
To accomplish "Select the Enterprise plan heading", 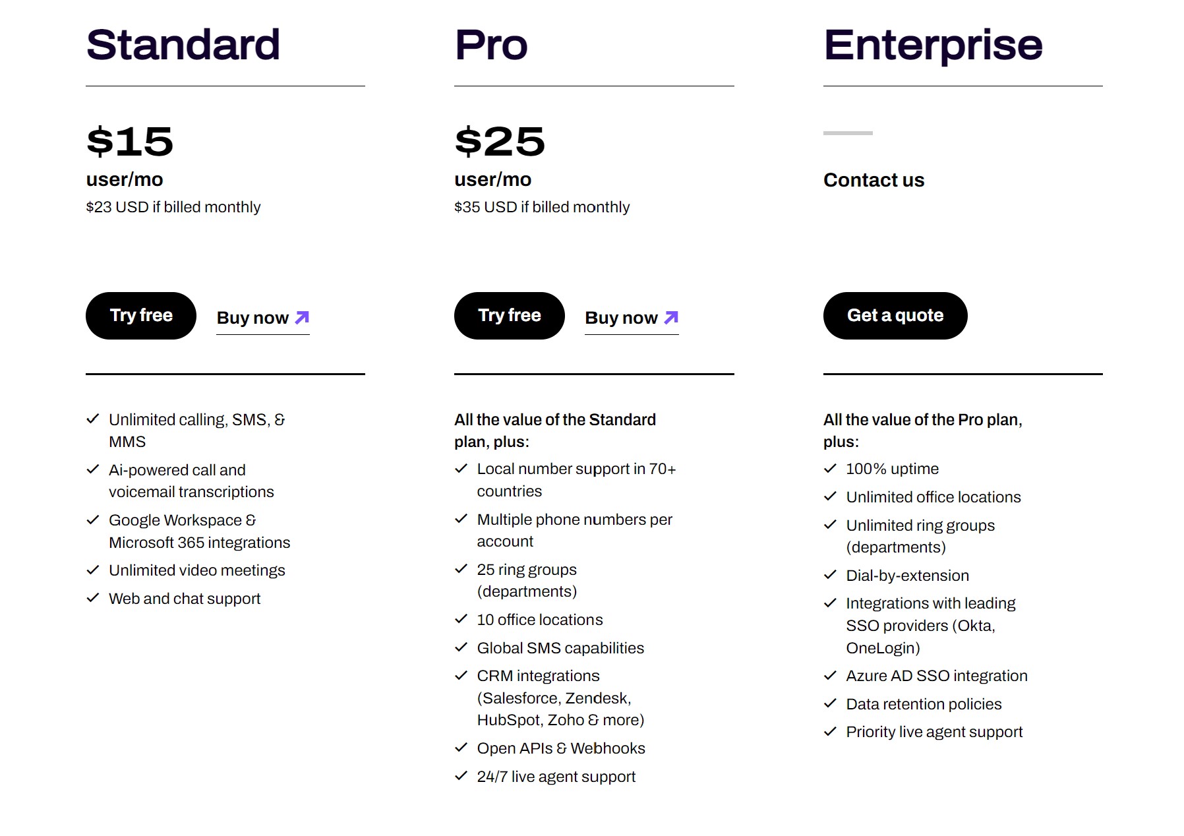I will (933, 45).
